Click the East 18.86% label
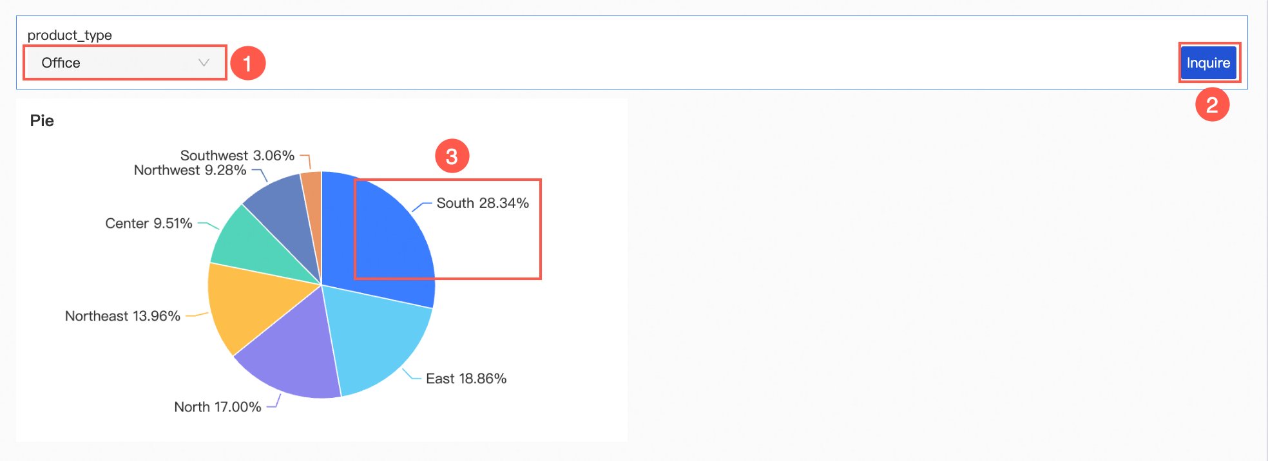 click(466, 379)
